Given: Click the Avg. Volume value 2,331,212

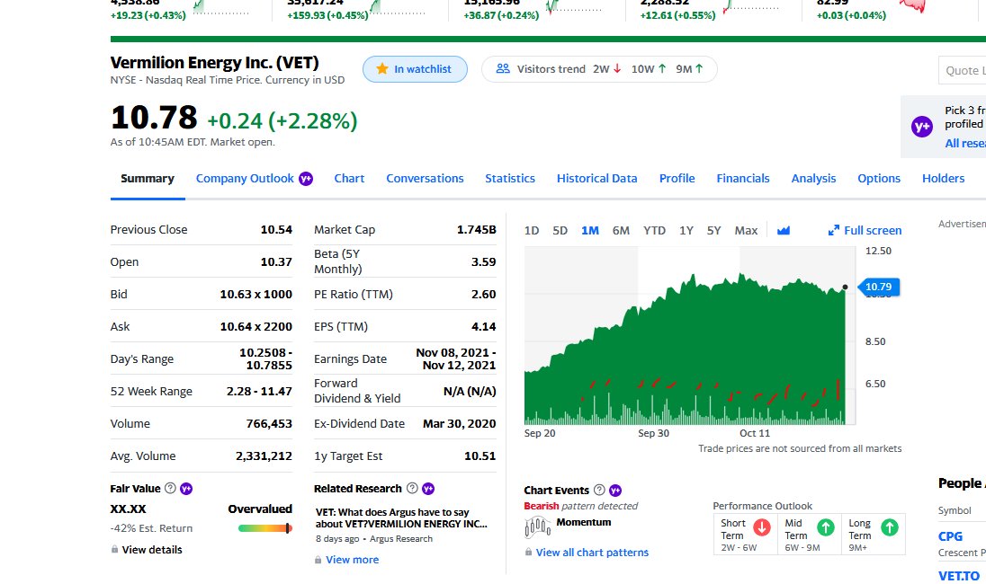Looking at the screenshot, I should [264, 456].
